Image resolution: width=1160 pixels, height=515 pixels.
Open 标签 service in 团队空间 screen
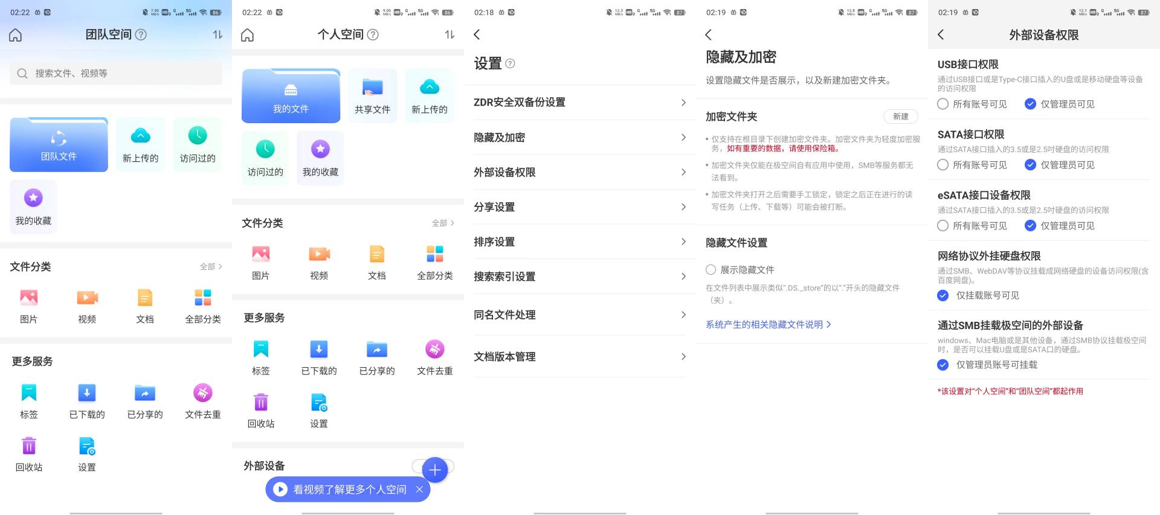coord(29,401)
